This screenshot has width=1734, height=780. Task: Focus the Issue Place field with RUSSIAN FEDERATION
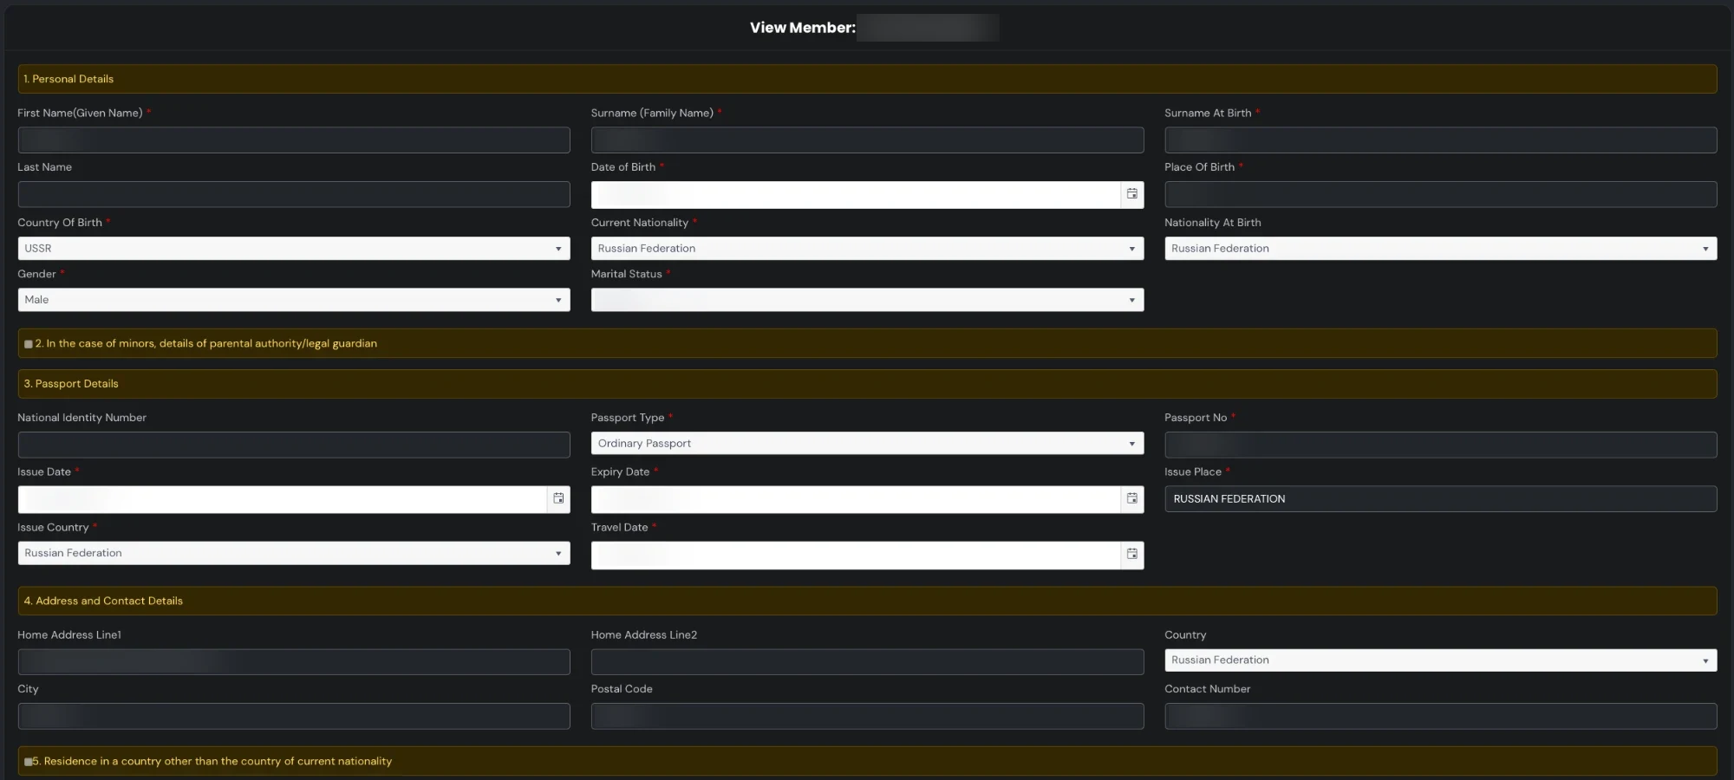point(1440,499)
